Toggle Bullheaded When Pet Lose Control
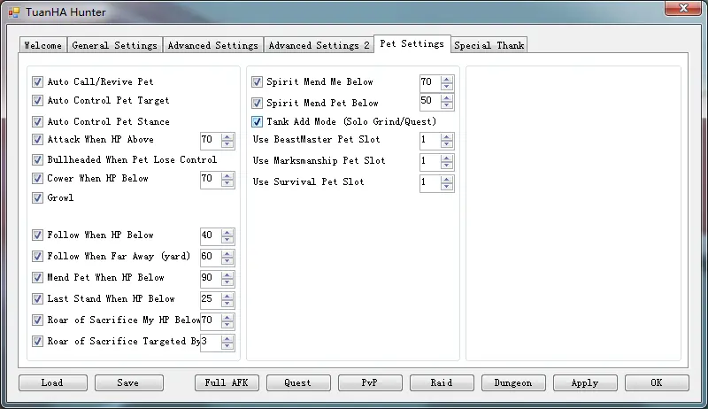Image resolution: width=708 pixels, height=409 pixels. click(38, 160)
